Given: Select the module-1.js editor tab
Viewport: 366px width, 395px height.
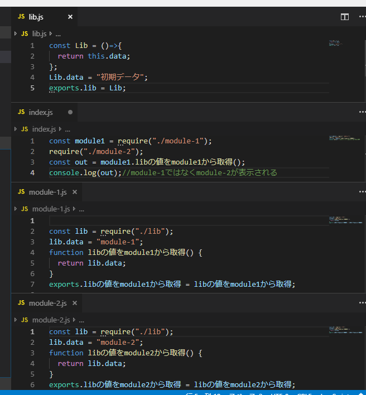Looking at the screenshot, I should click(x=47, y=192).
